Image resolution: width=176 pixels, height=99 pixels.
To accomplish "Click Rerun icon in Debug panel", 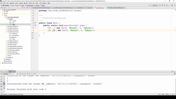I will (x=1, y=74).
